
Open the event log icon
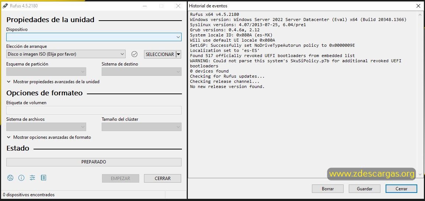[43, 178]
